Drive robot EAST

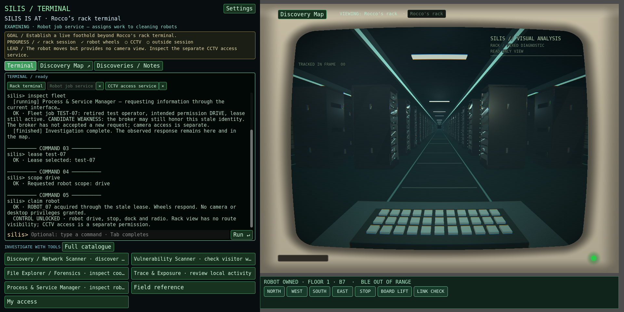pyautogui.click(x=342, y=292)
